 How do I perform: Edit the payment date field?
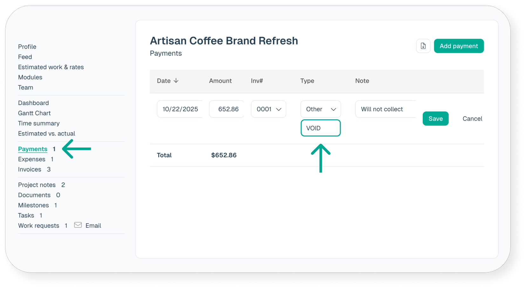click(180, 109)
